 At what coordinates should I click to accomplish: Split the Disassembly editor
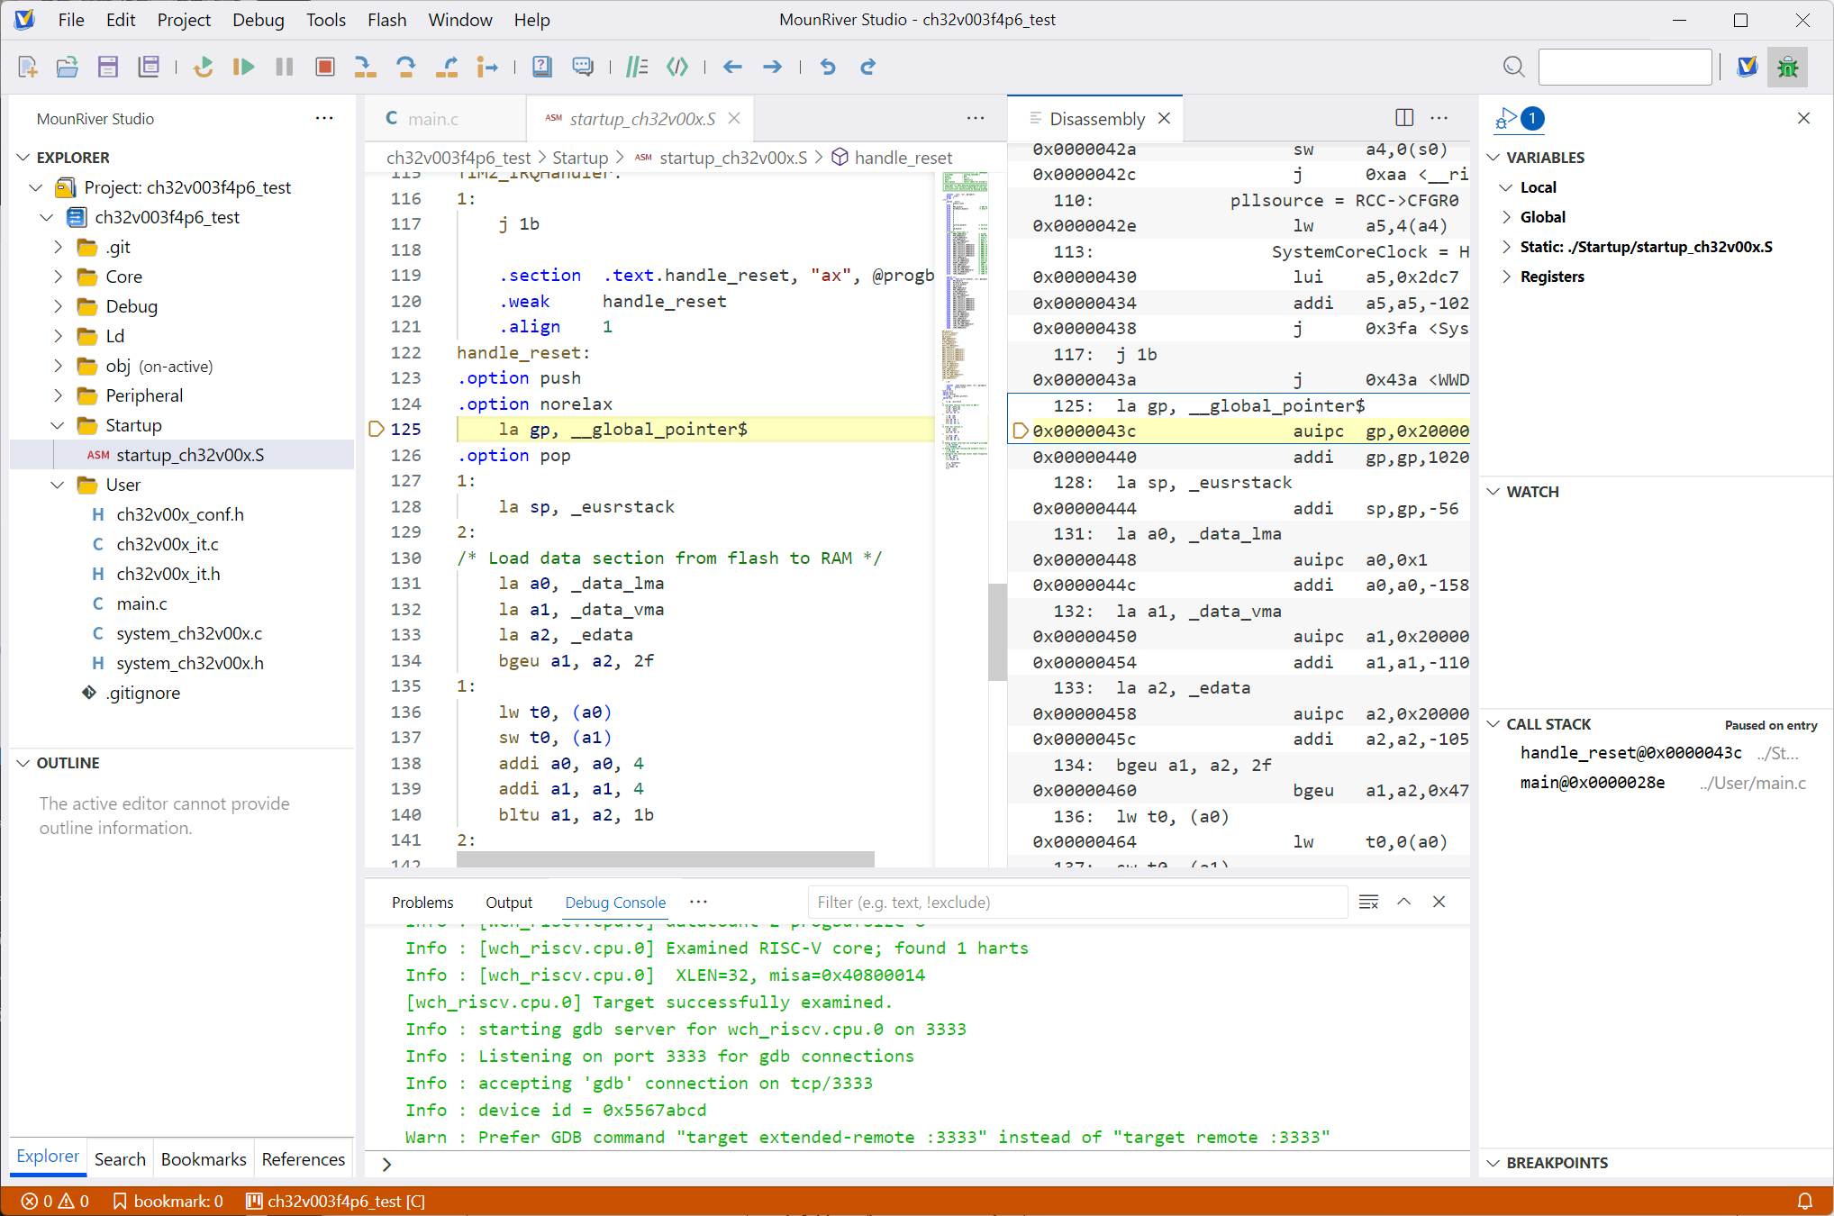pyautogui.click(x=1404, y=118)
